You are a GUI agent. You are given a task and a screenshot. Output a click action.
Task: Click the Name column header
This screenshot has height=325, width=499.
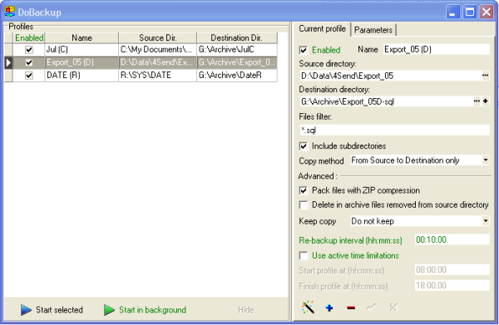[82, 38]
